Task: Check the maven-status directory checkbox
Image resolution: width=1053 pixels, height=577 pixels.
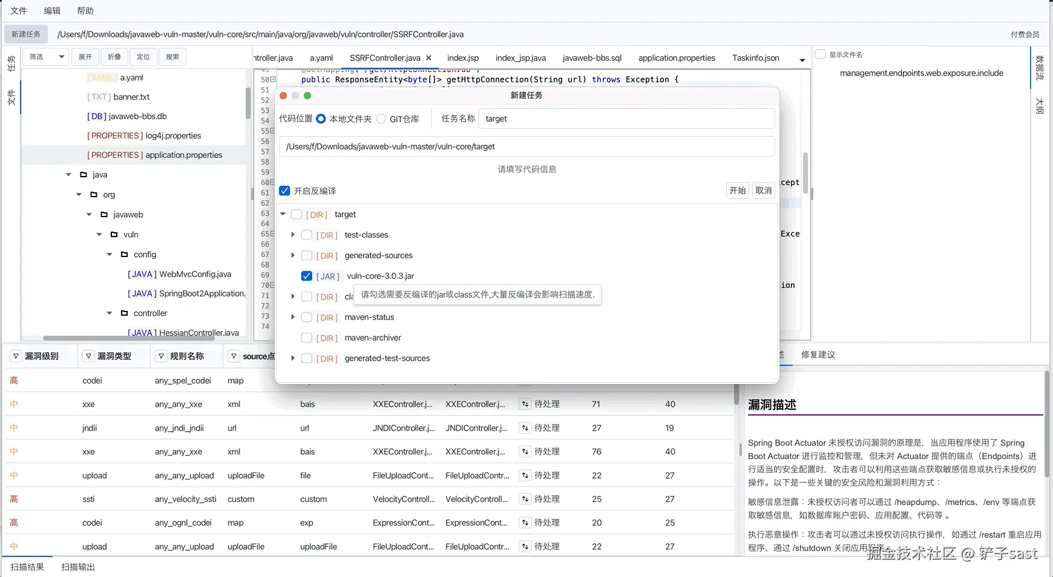Action: click(x=307, y=317)
